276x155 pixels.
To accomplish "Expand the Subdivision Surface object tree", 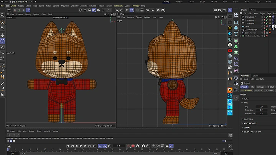I will (x=240, y=36).
